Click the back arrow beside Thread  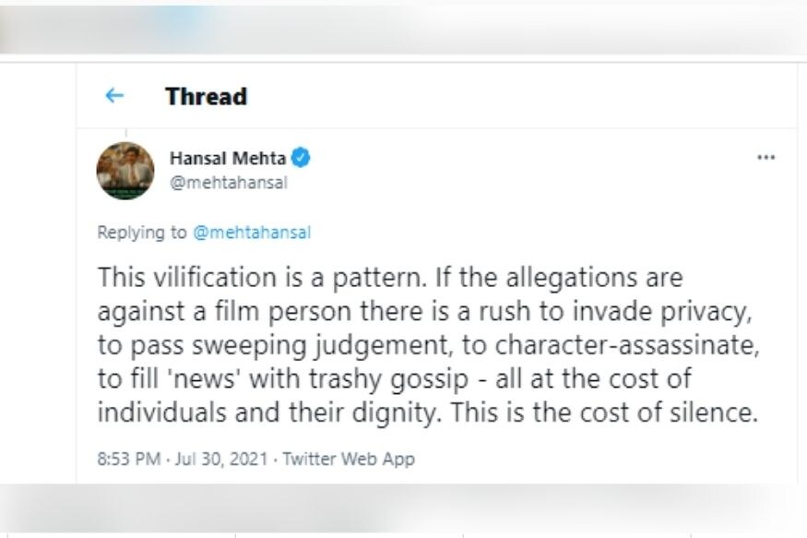click(114, 96)
